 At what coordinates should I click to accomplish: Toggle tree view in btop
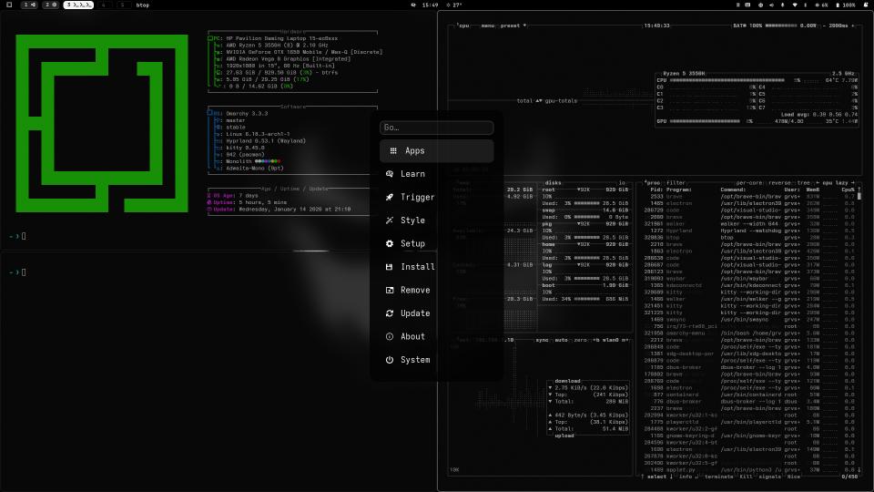803,183
